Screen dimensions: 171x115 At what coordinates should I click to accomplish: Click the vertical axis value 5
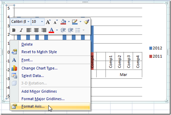(x=9, y=8)
